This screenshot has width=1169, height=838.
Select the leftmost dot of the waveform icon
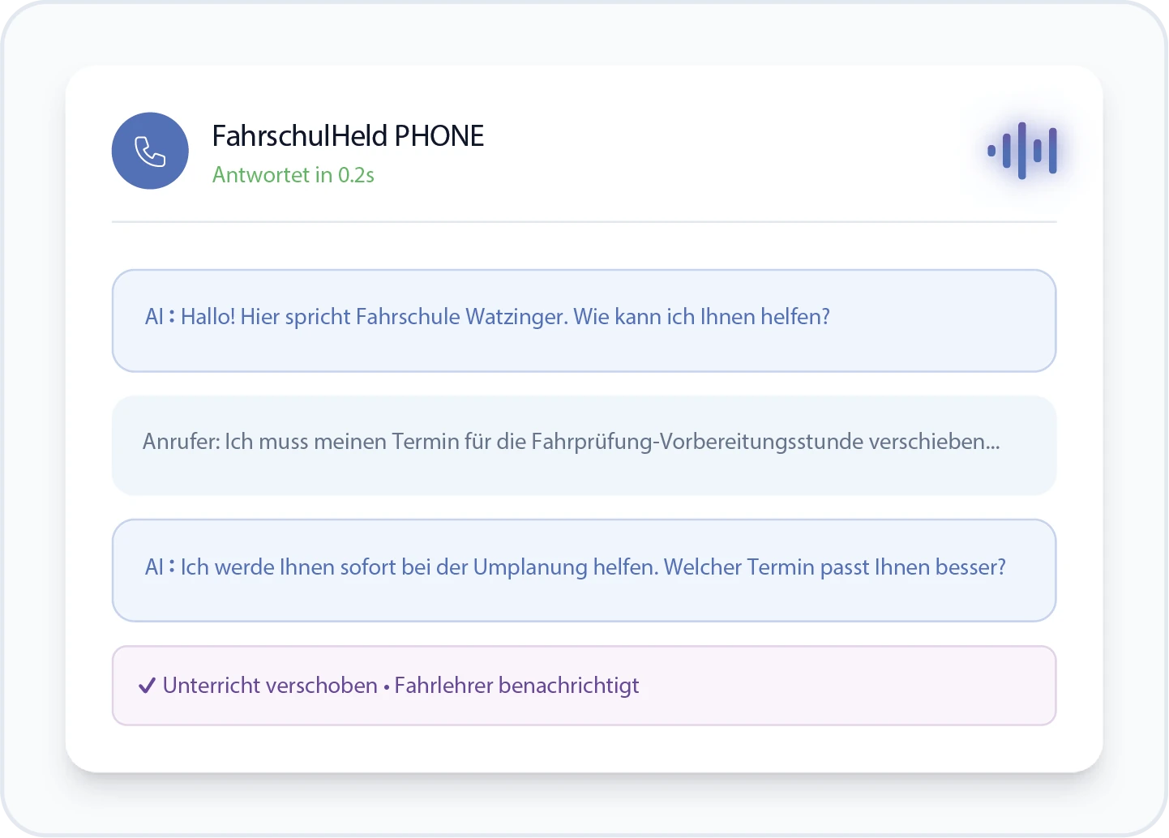[x=993, y=150]
